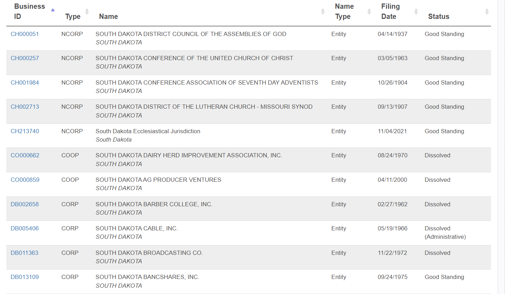Image resolution: width=505 pixels, height=294 pixels.
Task: View CO000859 business details
Action: point(25,180)
